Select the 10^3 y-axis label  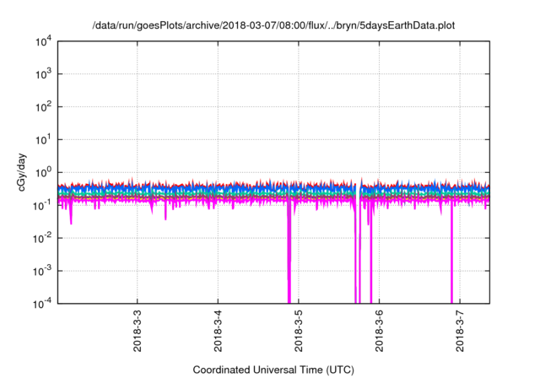point(43,74)
